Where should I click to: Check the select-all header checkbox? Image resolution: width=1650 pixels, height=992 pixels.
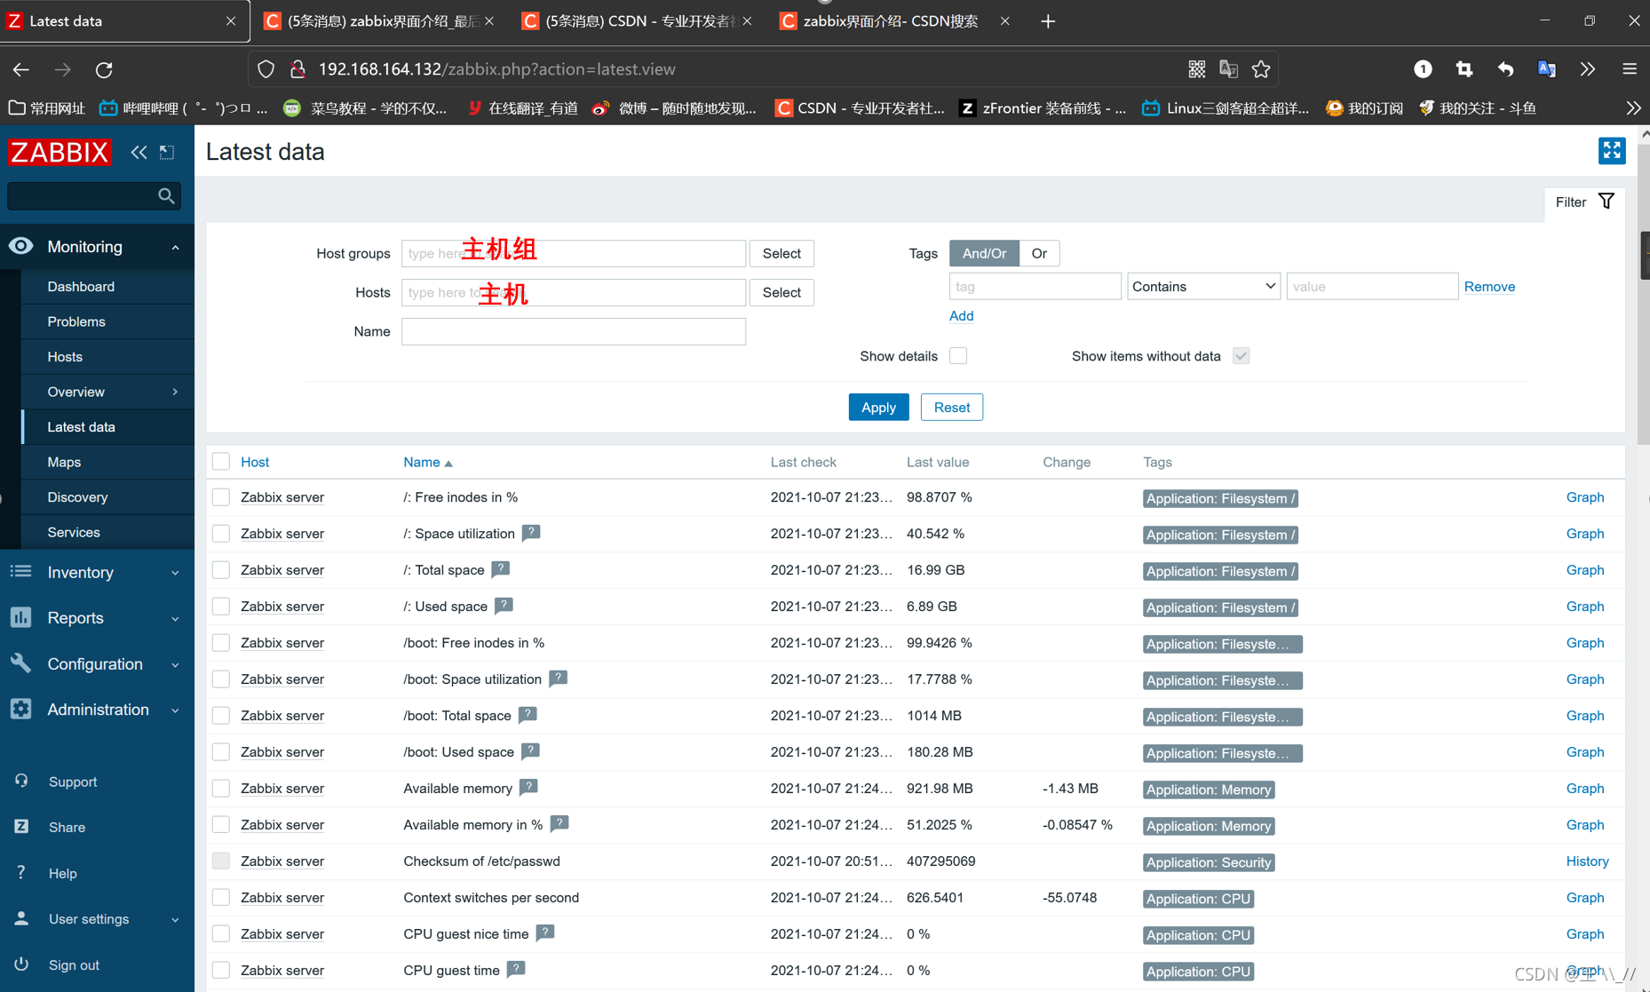pos(221,462)
